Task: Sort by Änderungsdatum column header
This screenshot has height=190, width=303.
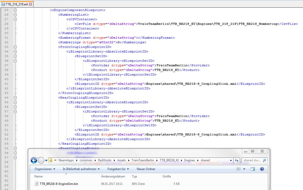Action: coord(115,176)
